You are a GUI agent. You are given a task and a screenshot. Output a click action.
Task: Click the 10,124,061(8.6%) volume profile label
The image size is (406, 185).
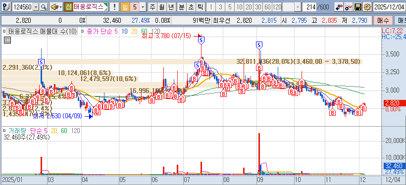tap(84, 73)
